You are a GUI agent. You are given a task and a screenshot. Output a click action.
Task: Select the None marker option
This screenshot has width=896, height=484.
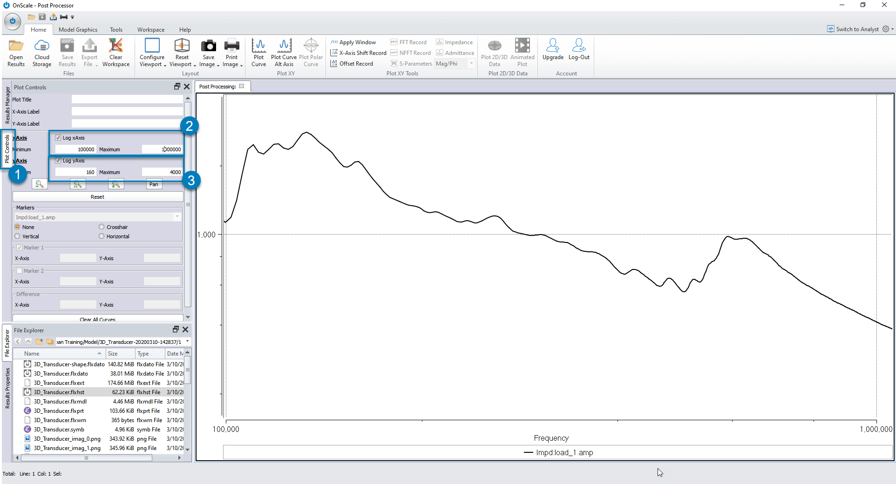[17, 227]
